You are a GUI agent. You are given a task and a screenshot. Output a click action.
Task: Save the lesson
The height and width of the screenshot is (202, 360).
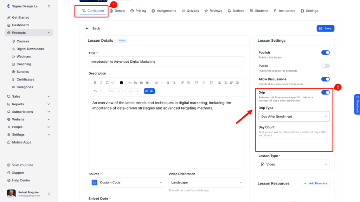[325, 28]
